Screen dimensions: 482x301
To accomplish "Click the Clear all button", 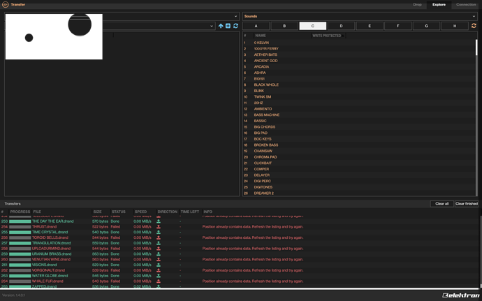I will point(441,204).
